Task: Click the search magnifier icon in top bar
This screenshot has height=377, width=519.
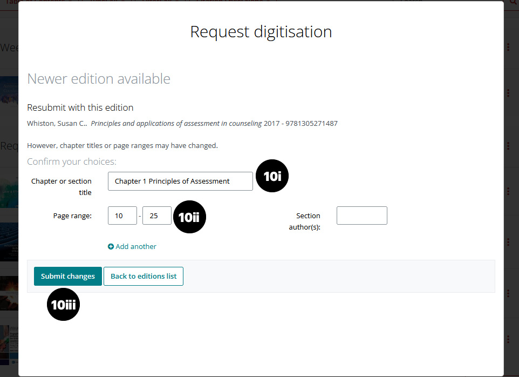Action: 513,2
